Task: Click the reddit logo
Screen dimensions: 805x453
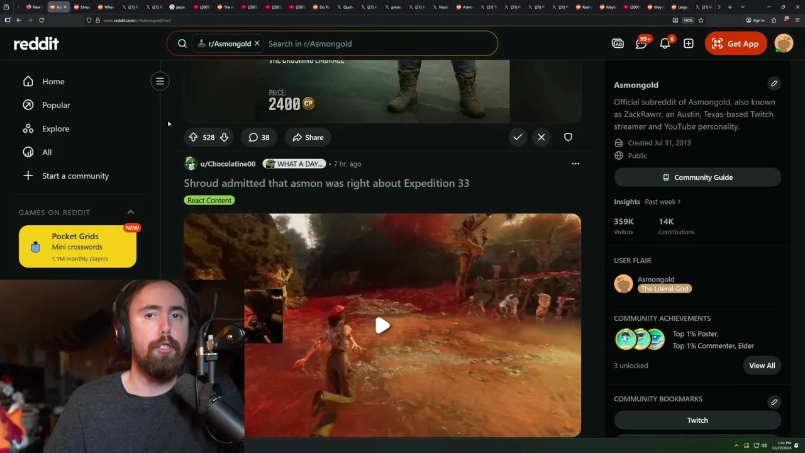Action: [36, 43]
